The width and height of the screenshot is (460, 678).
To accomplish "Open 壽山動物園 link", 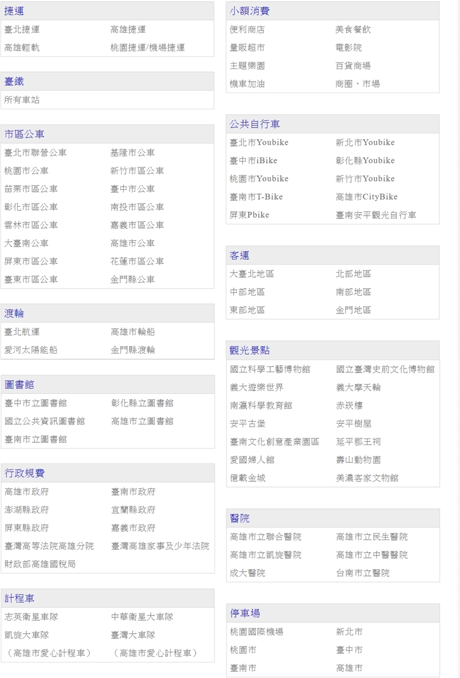I will coord(358,461).
